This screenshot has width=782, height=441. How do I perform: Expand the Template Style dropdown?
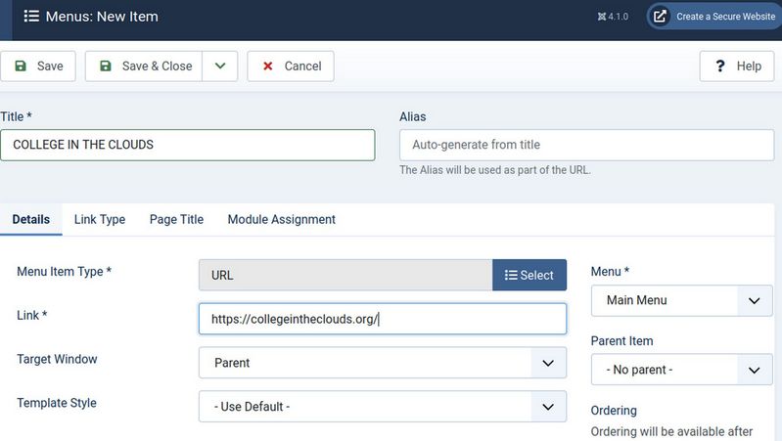(x=382, y=406)
